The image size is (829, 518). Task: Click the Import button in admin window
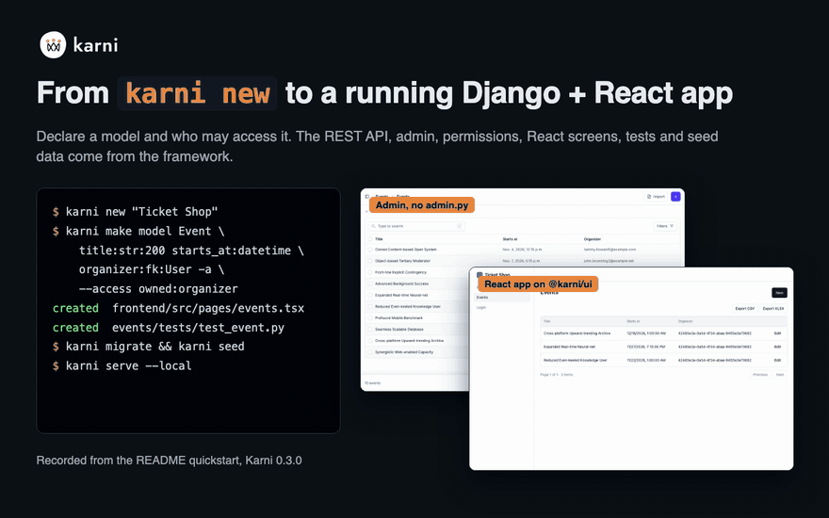[656, 197]
